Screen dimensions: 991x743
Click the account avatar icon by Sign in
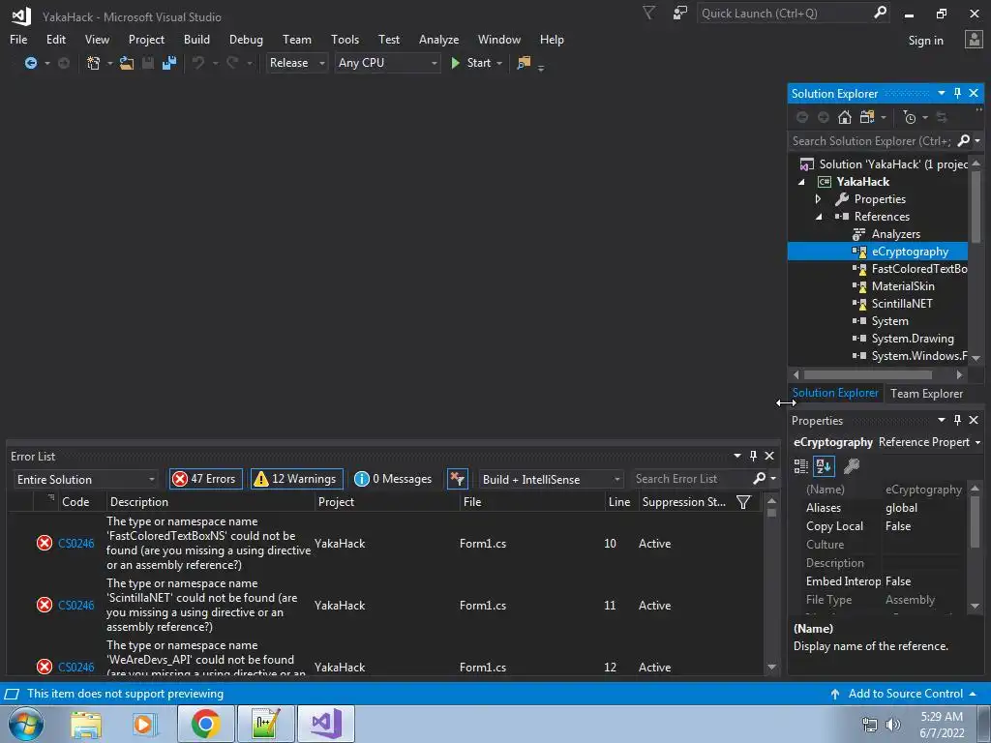[974, 39]
